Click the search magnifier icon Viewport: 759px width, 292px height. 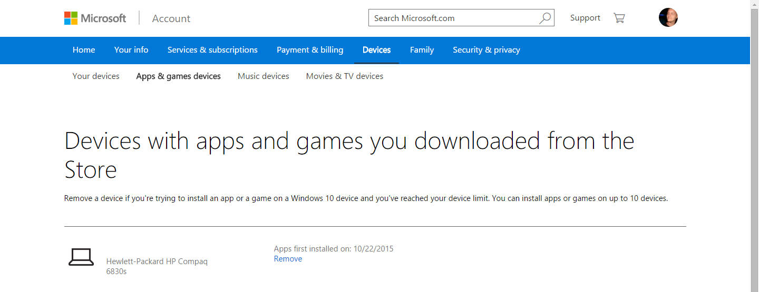[x=545, y=18]
